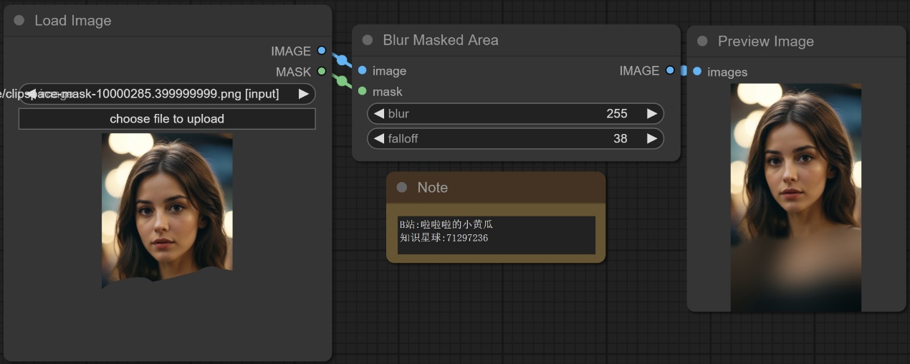Image resolution: width=910 pixels, height=364 pixels.
Task: Click the image input port on Blur Masked Area
Action: [x=363, y=70]
